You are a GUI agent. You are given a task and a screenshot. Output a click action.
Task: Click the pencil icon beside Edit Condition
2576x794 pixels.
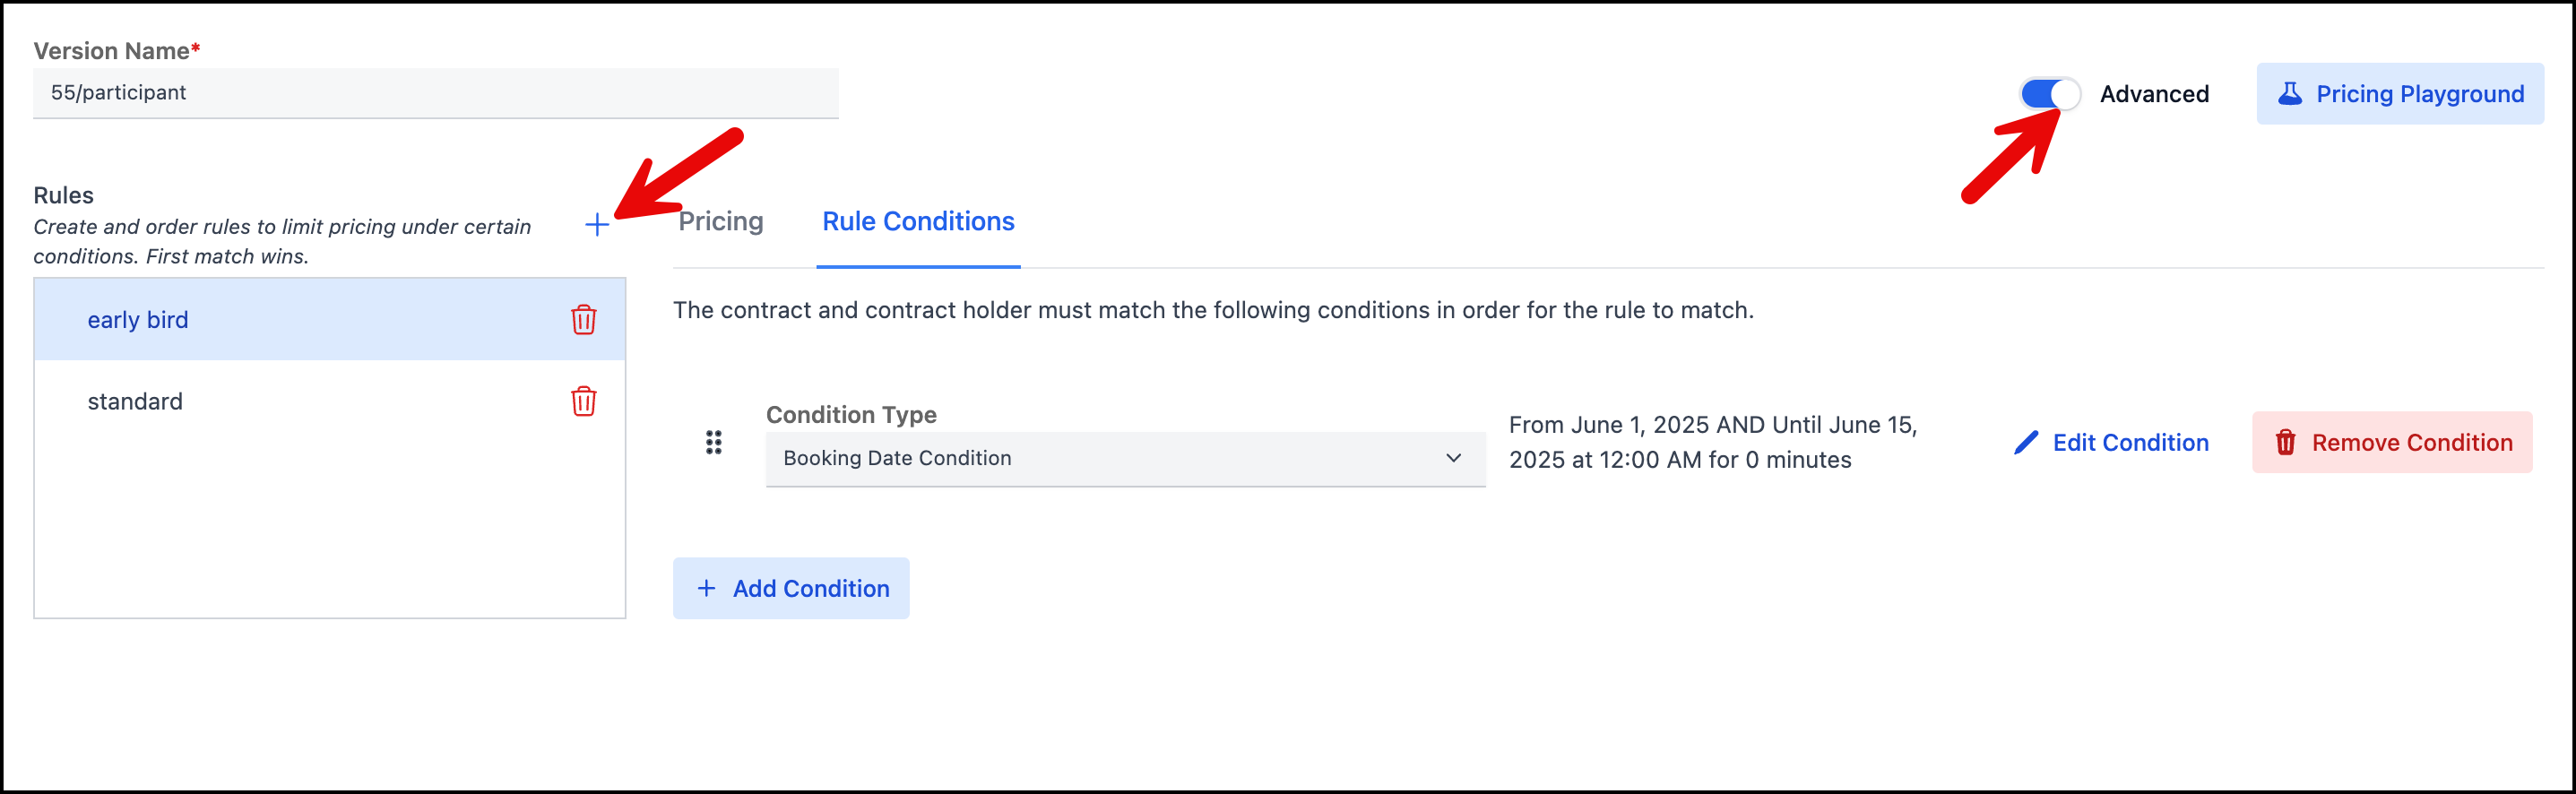2026,442
